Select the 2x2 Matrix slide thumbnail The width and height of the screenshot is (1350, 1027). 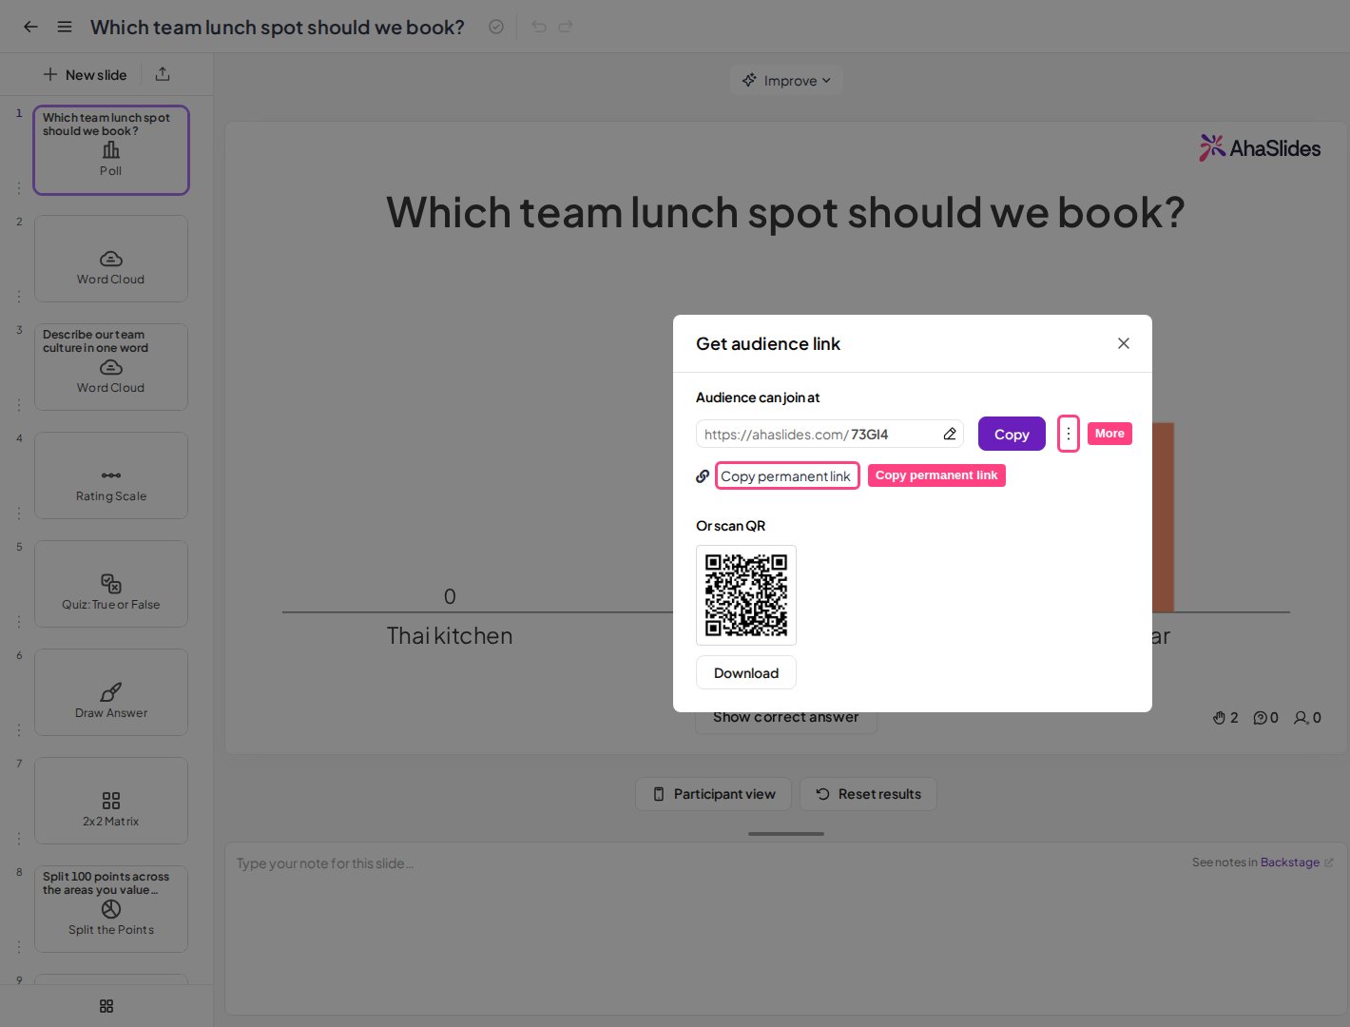coord(111,801)
